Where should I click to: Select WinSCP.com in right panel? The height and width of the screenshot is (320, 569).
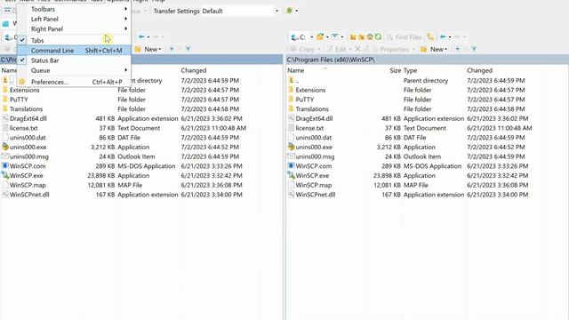[x=314, y=166]
